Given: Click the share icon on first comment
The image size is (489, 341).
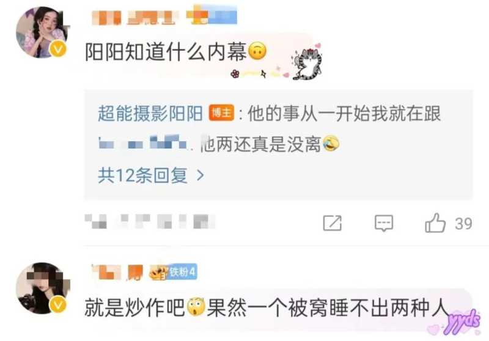Looking at the screenshot, I should click(332, 223).
